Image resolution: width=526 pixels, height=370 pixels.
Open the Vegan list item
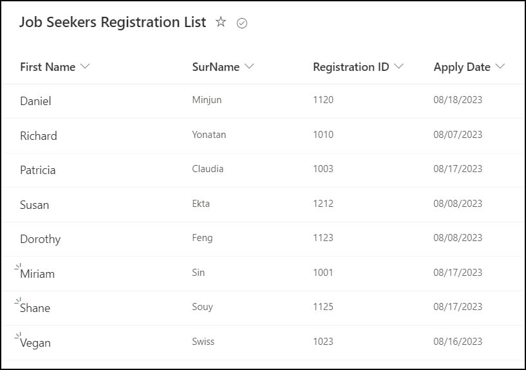pyautogui.click(x=35, y=343)
